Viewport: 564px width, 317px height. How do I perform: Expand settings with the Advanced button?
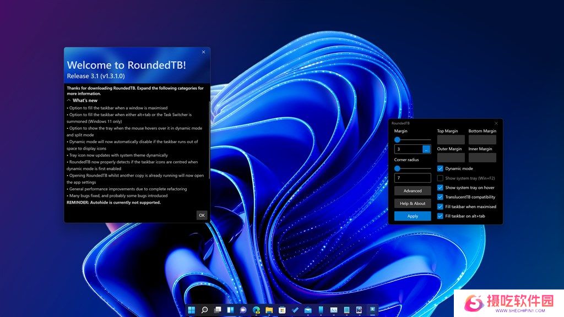tap(413, 191)
